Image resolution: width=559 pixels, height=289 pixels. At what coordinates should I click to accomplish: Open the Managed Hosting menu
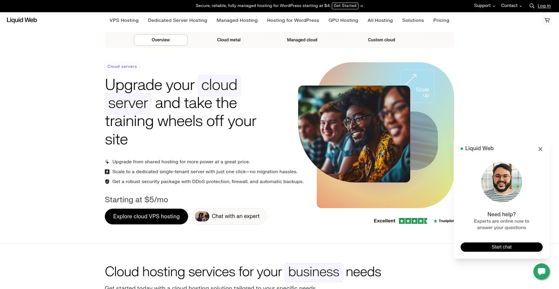pyautogui.click(x=237, y=21)
